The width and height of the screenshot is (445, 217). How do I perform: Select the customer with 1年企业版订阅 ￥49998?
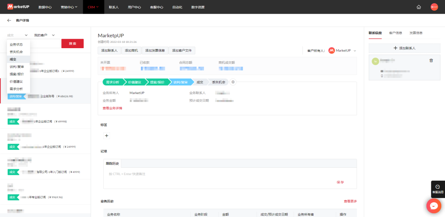(45, 116)
